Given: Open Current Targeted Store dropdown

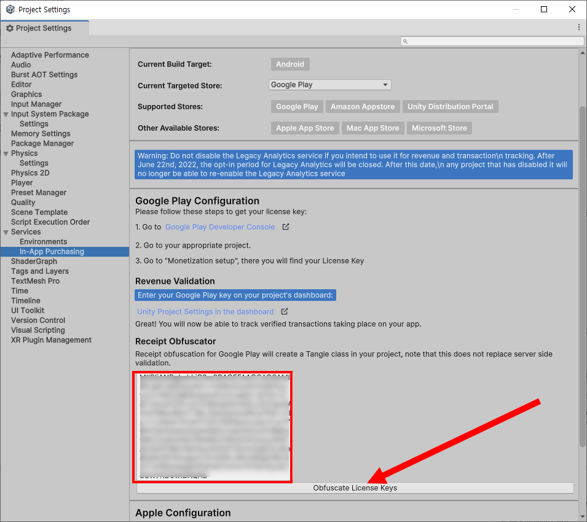Looking at the screenshot, I should 330,85.
